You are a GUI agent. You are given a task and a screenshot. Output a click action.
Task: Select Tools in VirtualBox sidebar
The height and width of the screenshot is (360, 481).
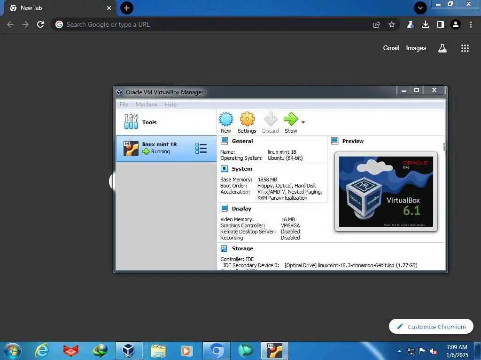(x=166, y=122)
